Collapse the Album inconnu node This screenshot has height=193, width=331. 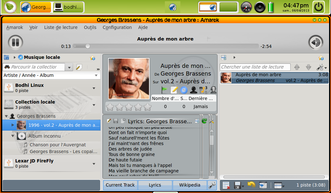13,136
